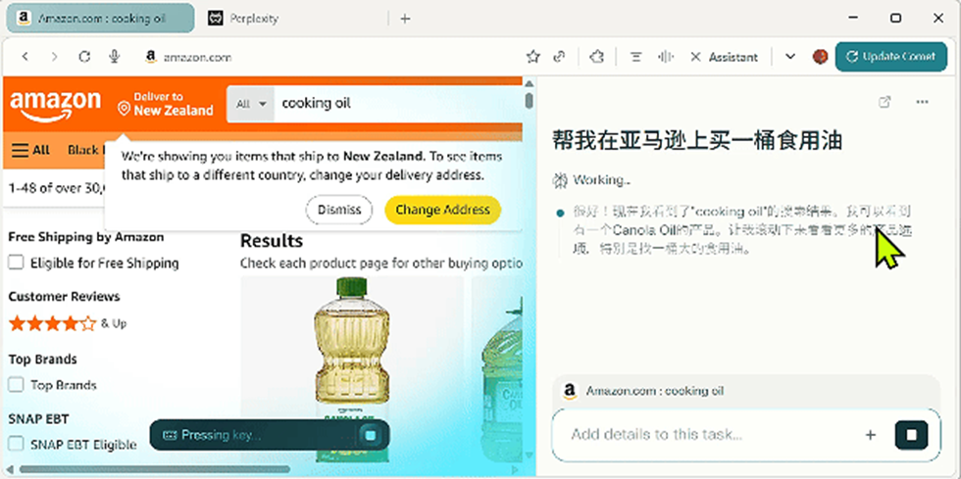Open the All search category dropdown
Viewport: 961px width, 479px height.
tap(251, 104)
